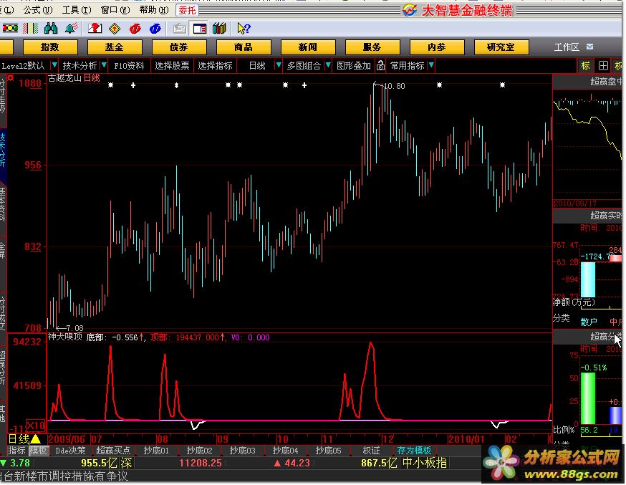Screen dimensions: 626x485
Task: Click the yellow diamond up-arrow icon
Action: [115, 29]
